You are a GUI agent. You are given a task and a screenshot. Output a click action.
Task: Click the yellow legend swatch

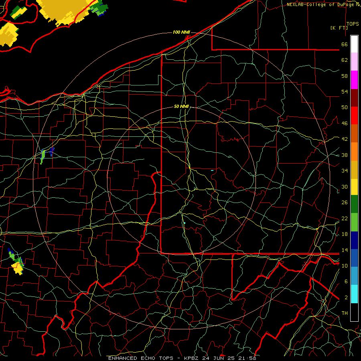(354, 187)
